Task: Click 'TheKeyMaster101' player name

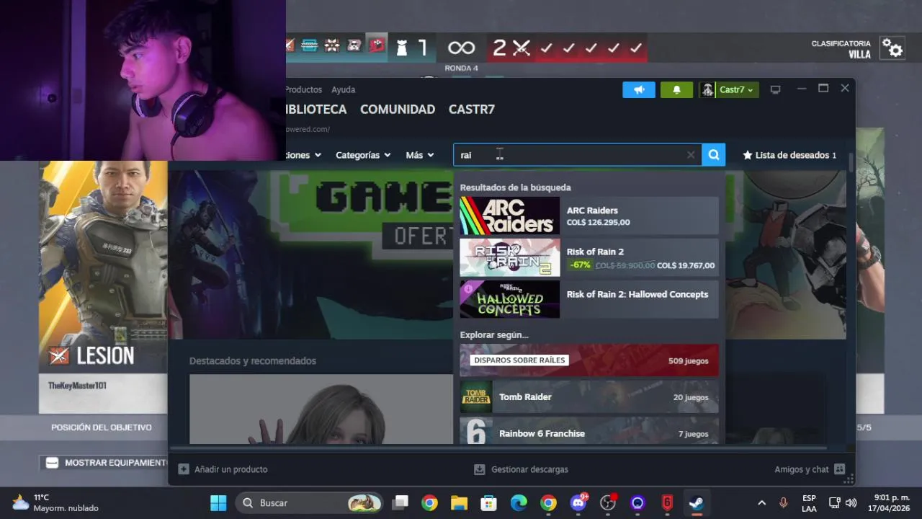Action: pos(77,386)
